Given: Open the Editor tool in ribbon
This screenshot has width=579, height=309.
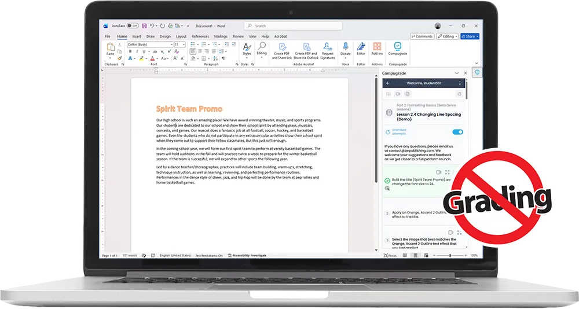Looking at the screenshot, I should tap(361, 47).
